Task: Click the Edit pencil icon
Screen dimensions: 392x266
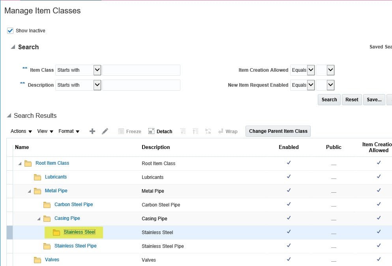Action: (x=105, y=131)
